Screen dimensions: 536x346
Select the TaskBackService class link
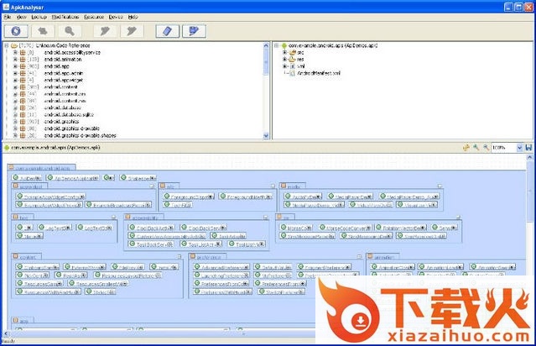[152, 244]
